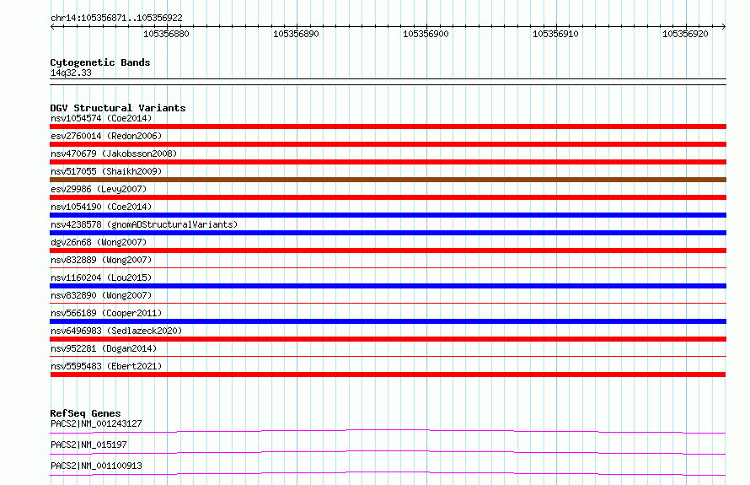Click the red bar under nsv6496983
The image size is (750, 485).
(388, 339)
